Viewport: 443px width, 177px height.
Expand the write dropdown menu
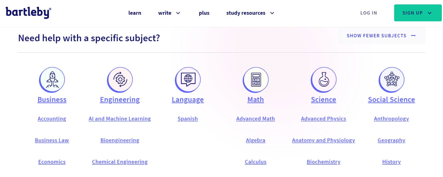169,13
